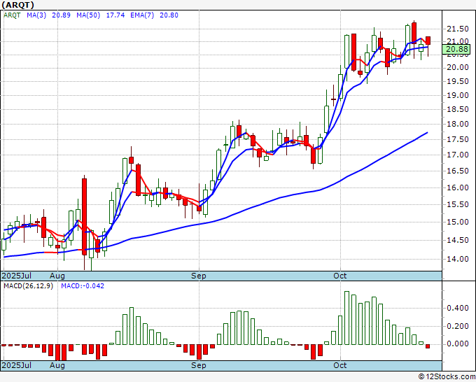Click the 20.88 current price tag

(x=456, y=49)
